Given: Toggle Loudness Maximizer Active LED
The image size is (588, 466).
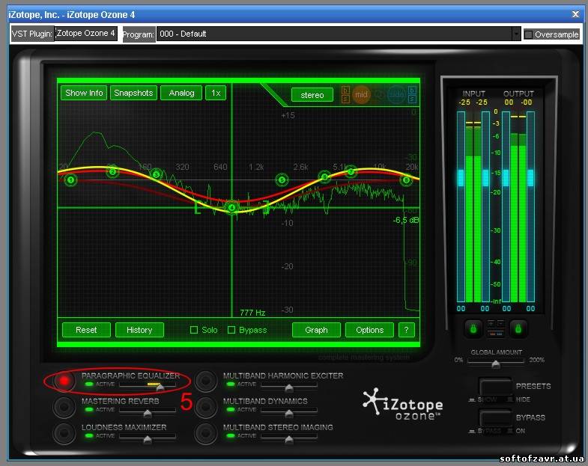Looking at the screenshot, I should (x=89, y=435).
